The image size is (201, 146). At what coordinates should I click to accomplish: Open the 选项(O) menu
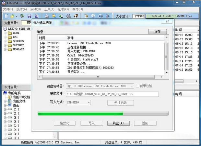click(63, 9)
